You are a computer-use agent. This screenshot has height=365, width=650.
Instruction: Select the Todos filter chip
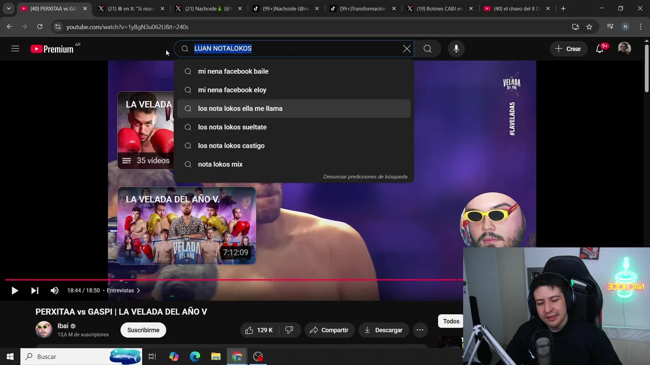451,321
